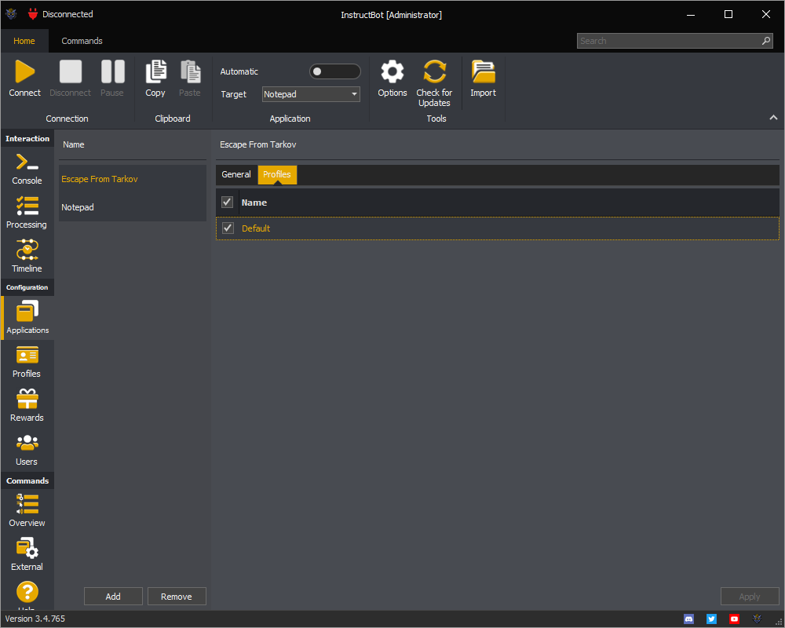Open the YouTube icon in status bar
This screenshot has width=785, height=628.
734,619
